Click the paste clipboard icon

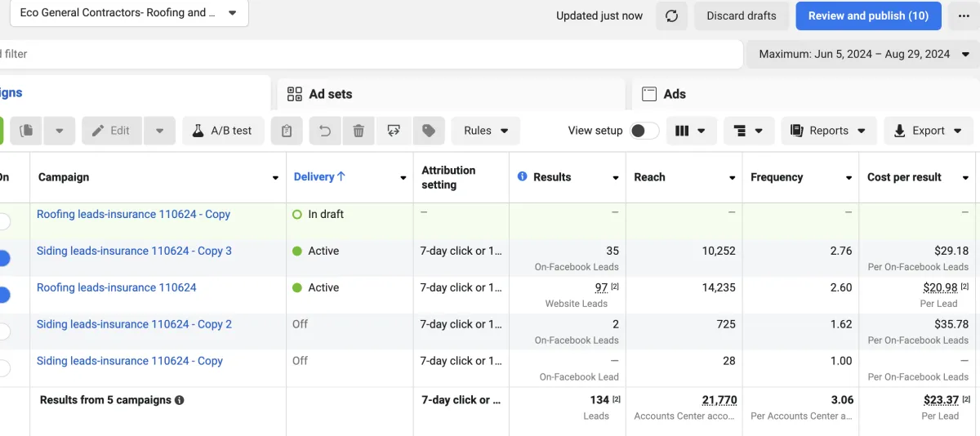point(287,131)
